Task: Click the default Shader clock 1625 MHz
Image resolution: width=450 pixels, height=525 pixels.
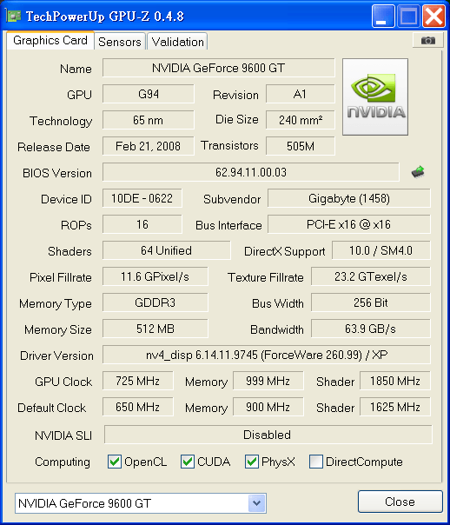Action: (x=394, y=407)
